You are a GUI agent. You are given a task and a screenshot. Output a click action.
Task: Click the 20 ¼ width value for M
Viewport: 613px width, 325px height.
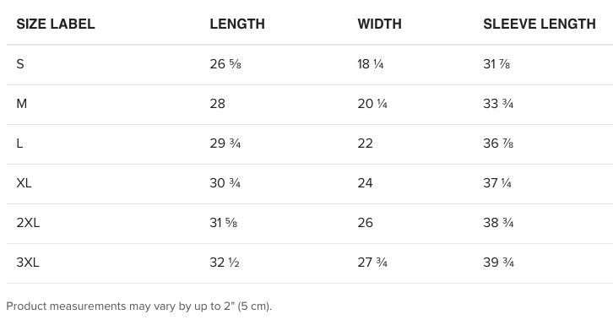(372, 104)
